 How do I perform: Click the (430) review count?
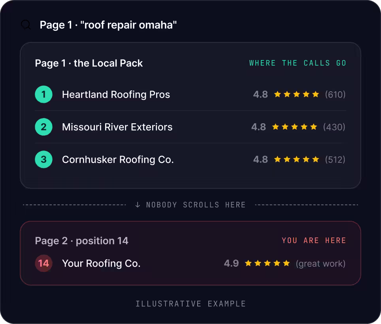(x=334, y=127)
